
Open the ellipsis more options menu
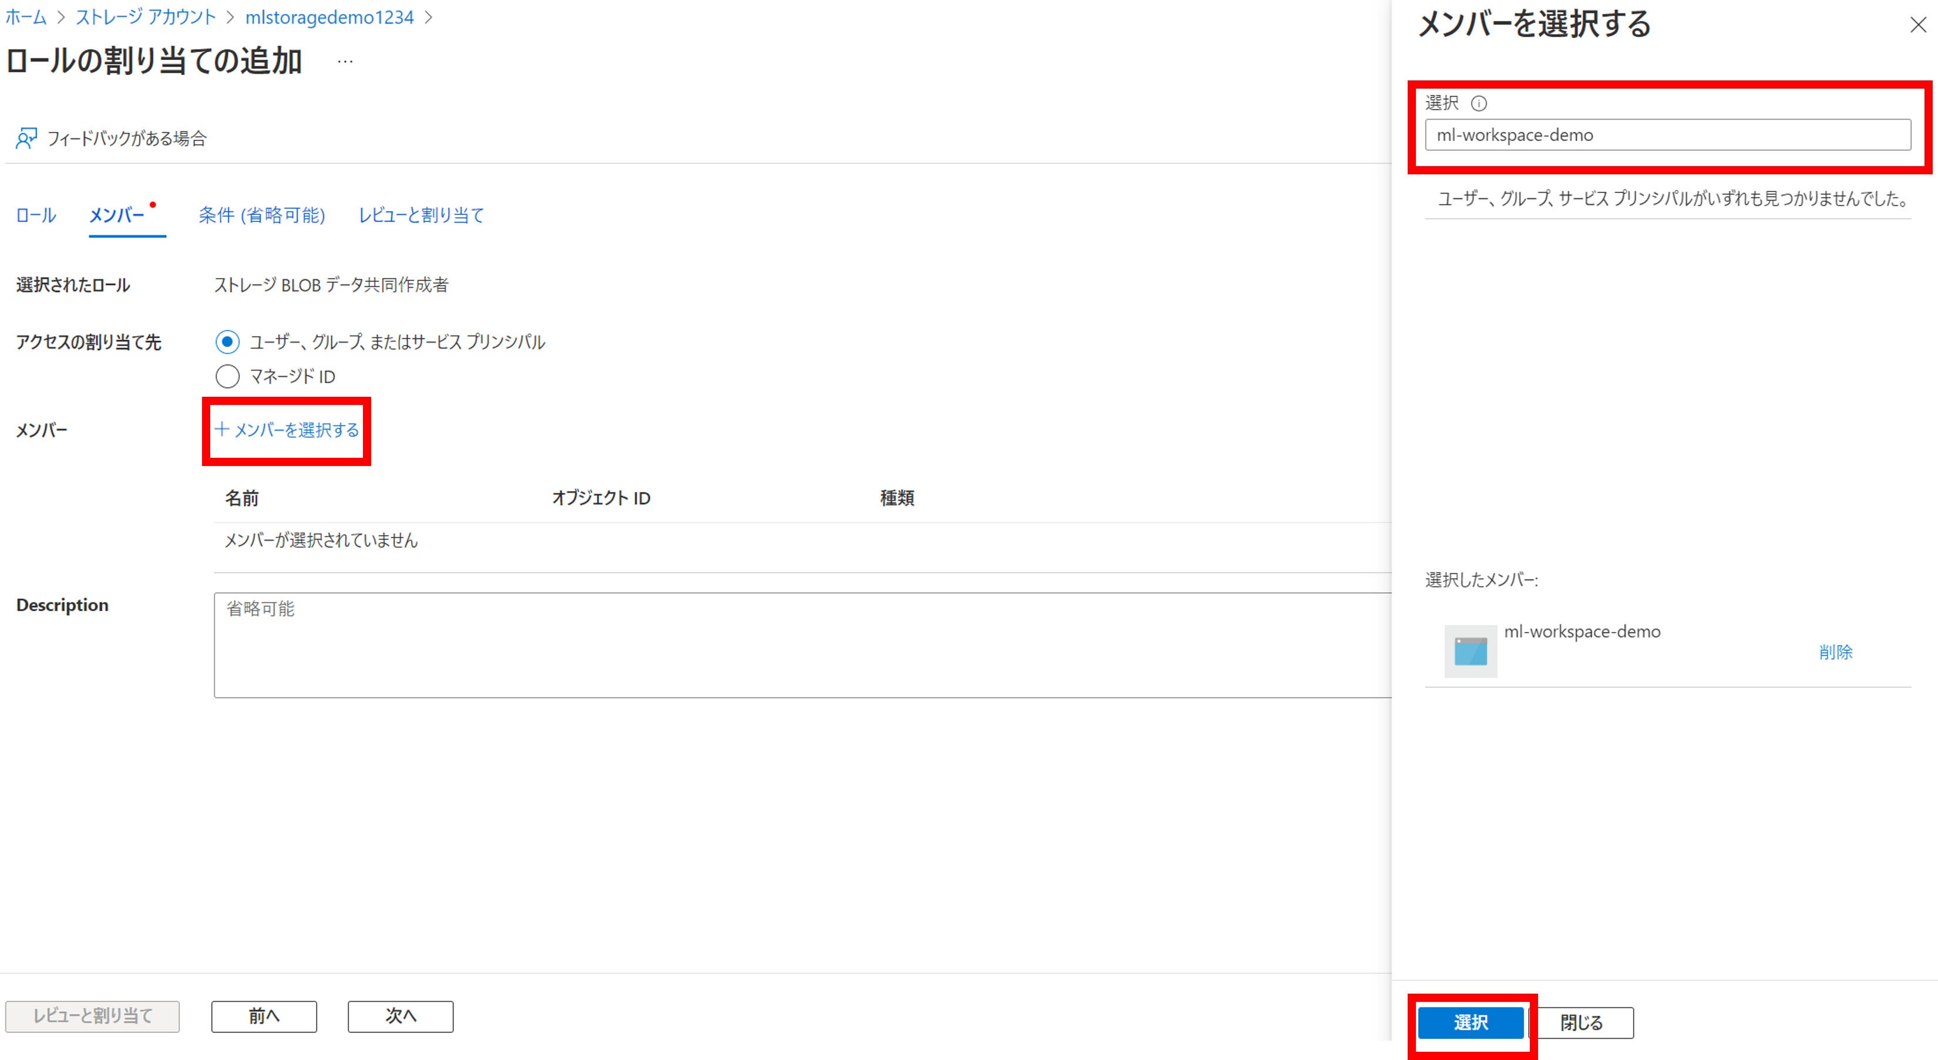coord(345,62)
